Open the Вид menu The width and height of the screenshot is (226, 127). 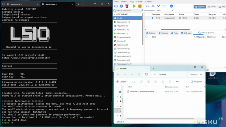coord(132,2)
